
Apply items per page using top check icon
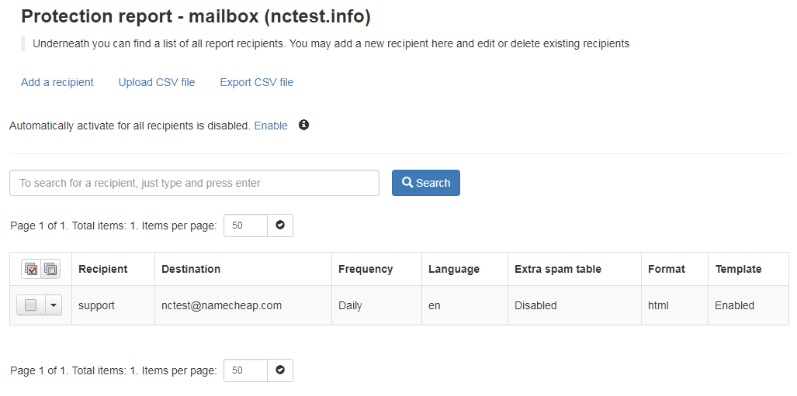(280, 226)
